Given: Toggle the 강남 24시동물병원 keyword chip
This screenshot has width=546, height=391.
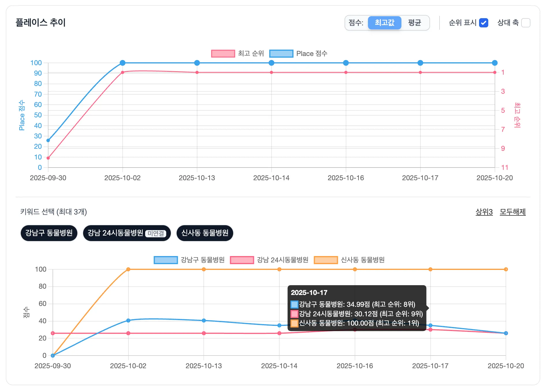Looking at the screenshot, I should (127, 233).
